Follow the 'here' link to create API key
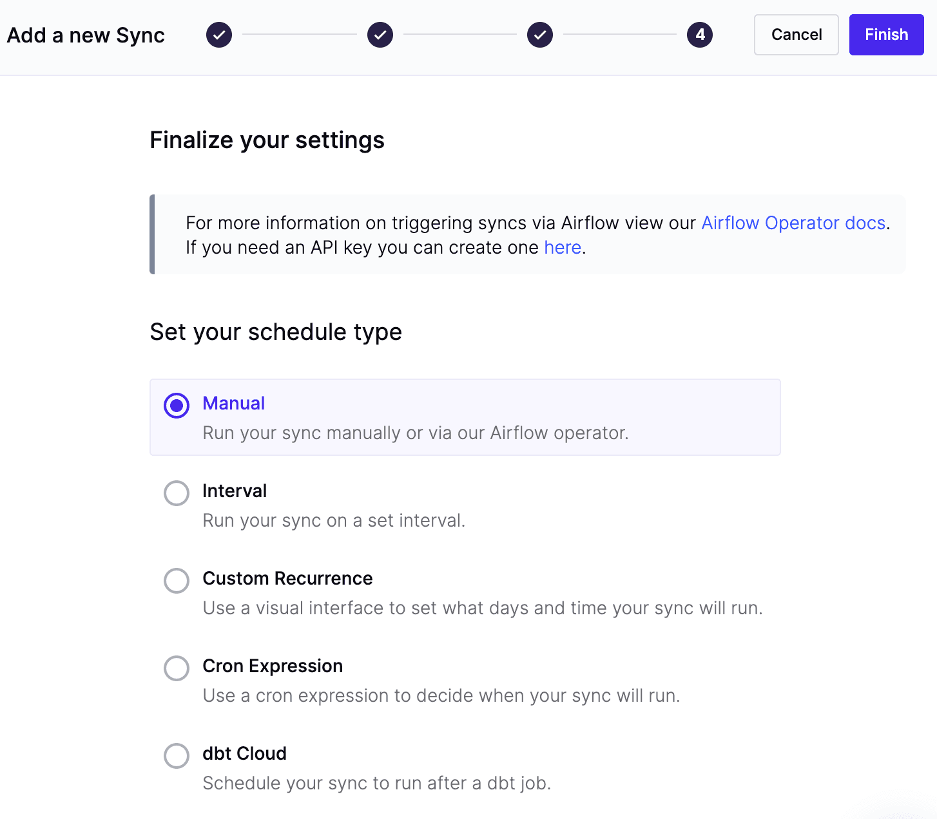The width and height of the screenshot is (937, 819). (x=563, y=247)
